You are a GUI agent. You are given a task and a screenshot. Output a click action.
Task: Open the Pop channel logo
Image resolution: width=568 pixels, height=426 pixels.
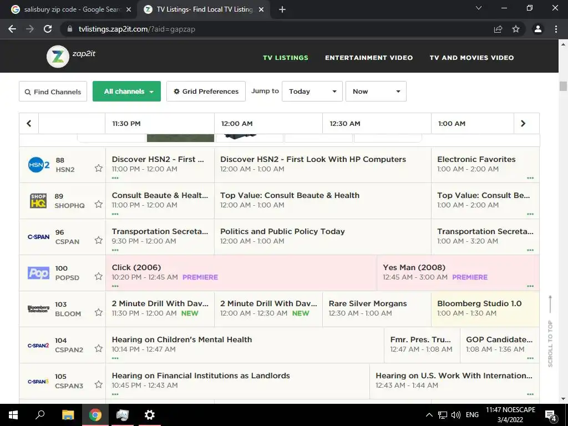tap(38, 273)
